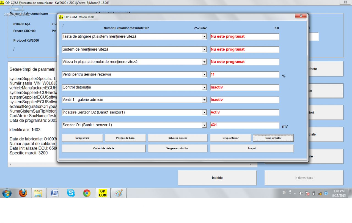The height and width of the screenshot is (223, 352).
Task: Go to Grup următor
Action: [x=273, y=138]
